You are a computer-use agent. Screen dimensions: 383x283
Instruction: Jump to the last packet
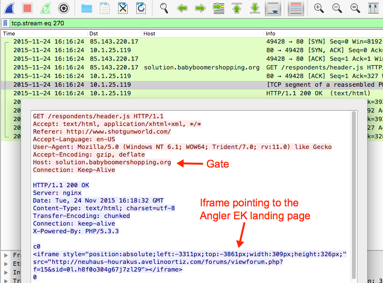click(x=255, y=8)
